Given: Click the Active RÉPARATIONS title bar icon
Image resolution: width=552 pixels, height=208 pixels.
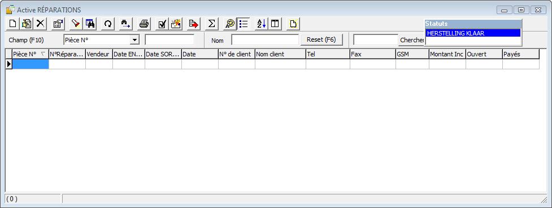Looking at the screenshot, I should (x=11, y=10).
